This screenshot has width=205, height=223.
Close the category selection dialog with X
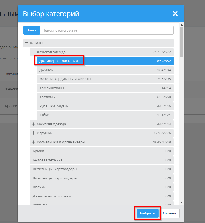175,14
